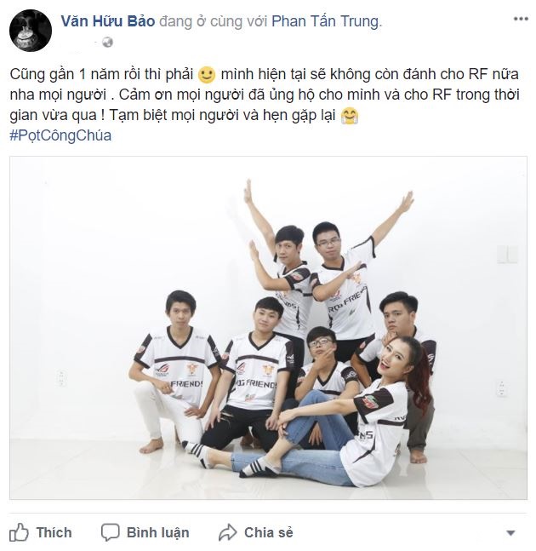This screenshot has width=536, height=551.
Task: Click the Thích text label
Action: [54, 533]
